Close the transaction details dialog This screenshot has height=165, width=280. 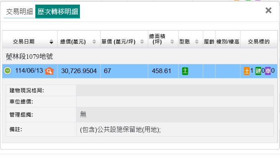tap(268, 10)
